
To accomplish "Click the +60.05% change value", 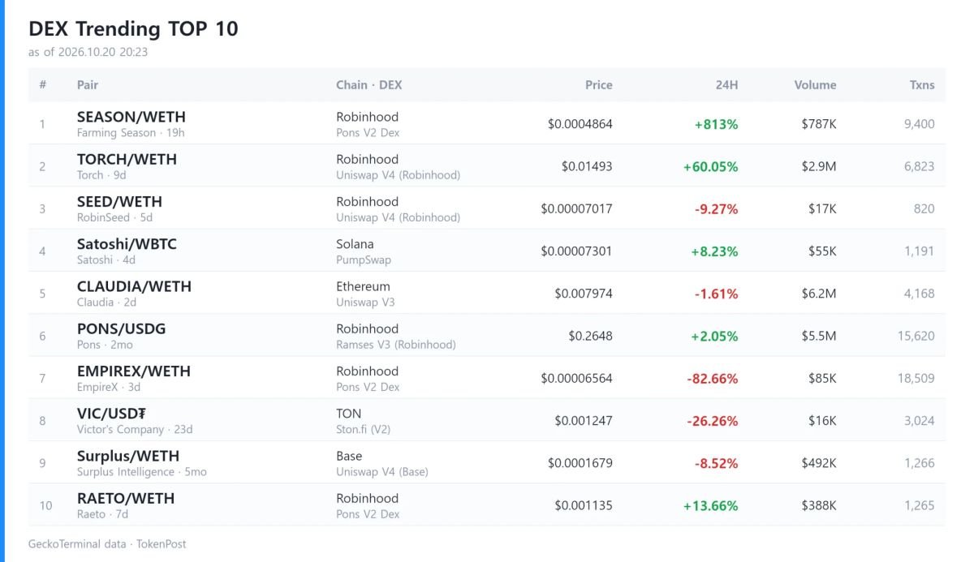I will [x=711, y=166].
